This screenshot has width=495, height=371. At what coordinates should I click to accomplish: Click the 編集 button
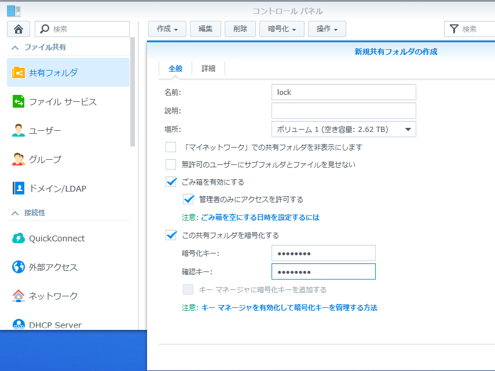[x=206, y=29]
